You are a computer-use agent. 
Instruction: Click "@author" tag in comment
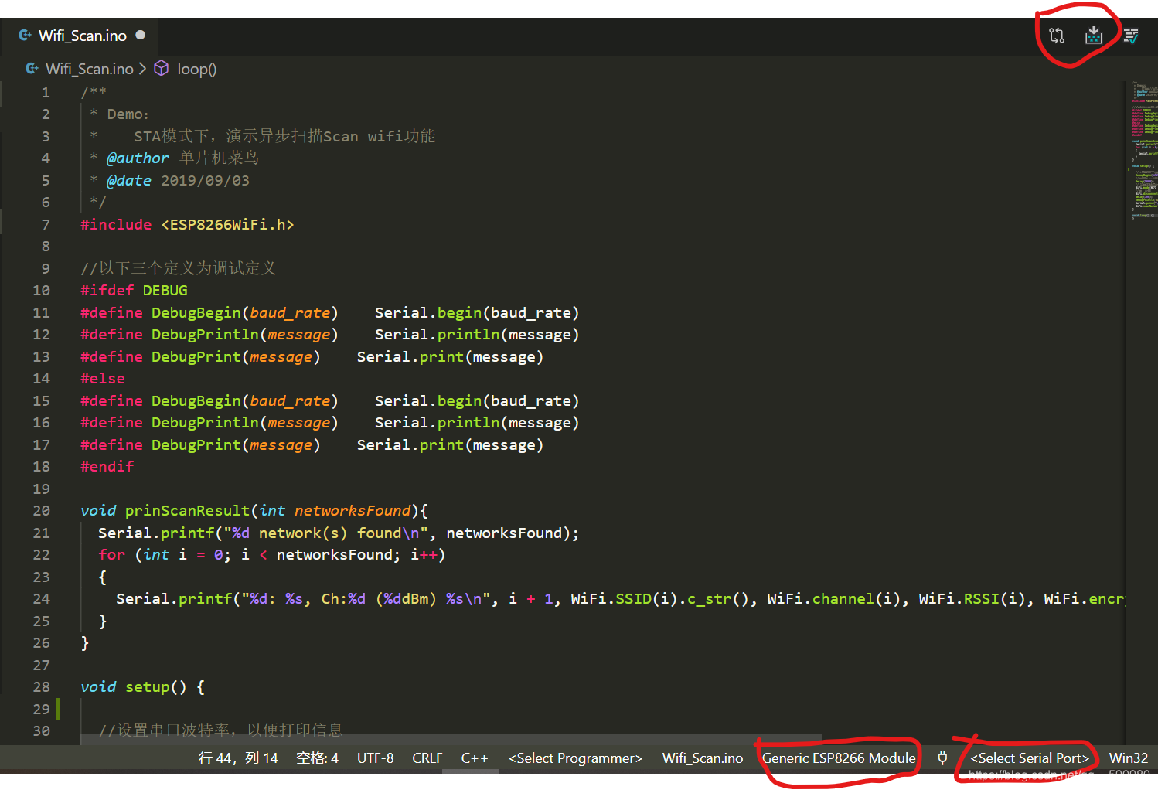(x=138, y=158)
